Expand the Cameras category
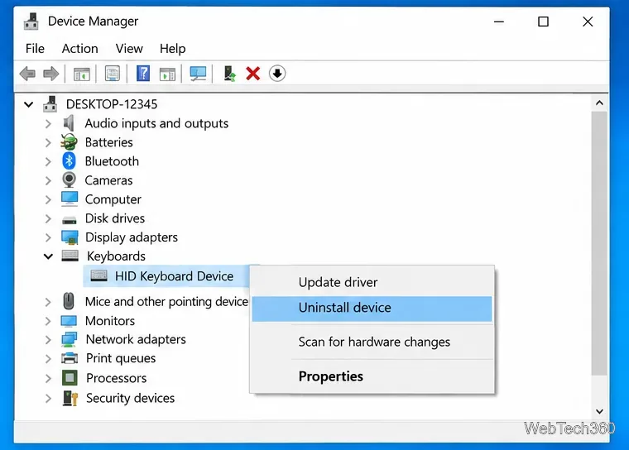 [x=48, y=180]
